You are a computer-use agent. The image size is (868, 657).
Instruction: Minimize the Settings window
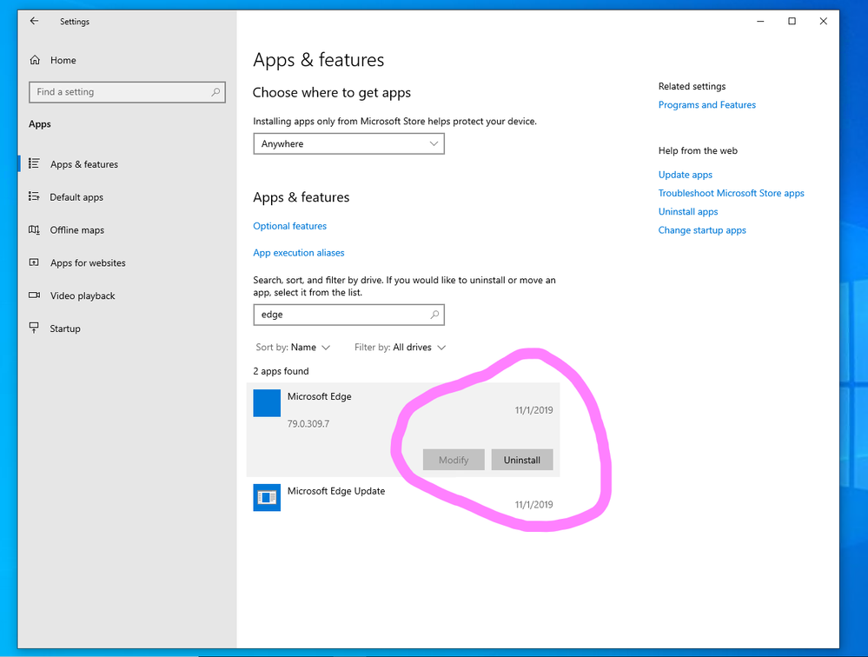[760, 21]
